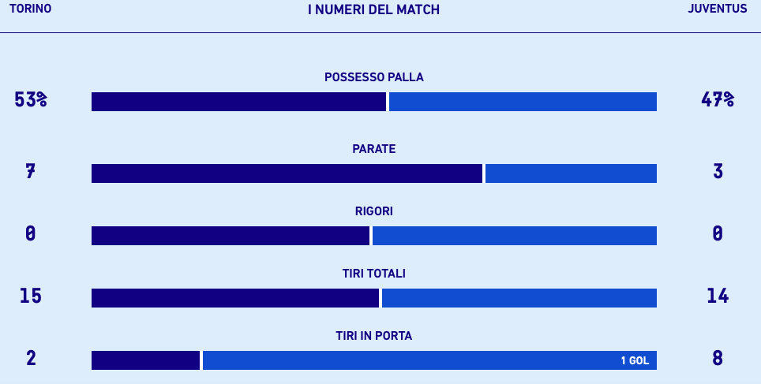Click Juventus's 14 total shots value
This screenshot has height=384, width=761.
[x=718, y=296]
